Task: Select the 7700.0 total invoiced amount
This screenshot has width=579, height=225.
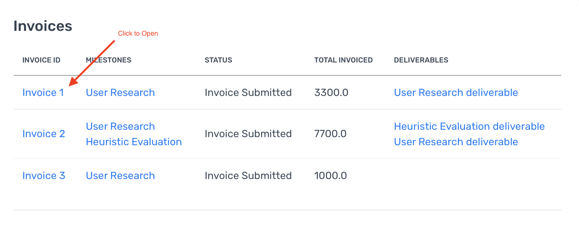Action: pyautogui.click(x=330, y=134)
